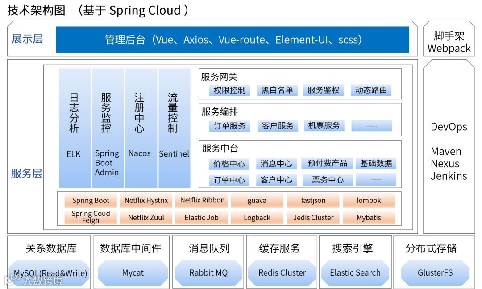Select the 脚手架 Webpack box
Viewport: 482px width, 289px height.
click(449, 39)
